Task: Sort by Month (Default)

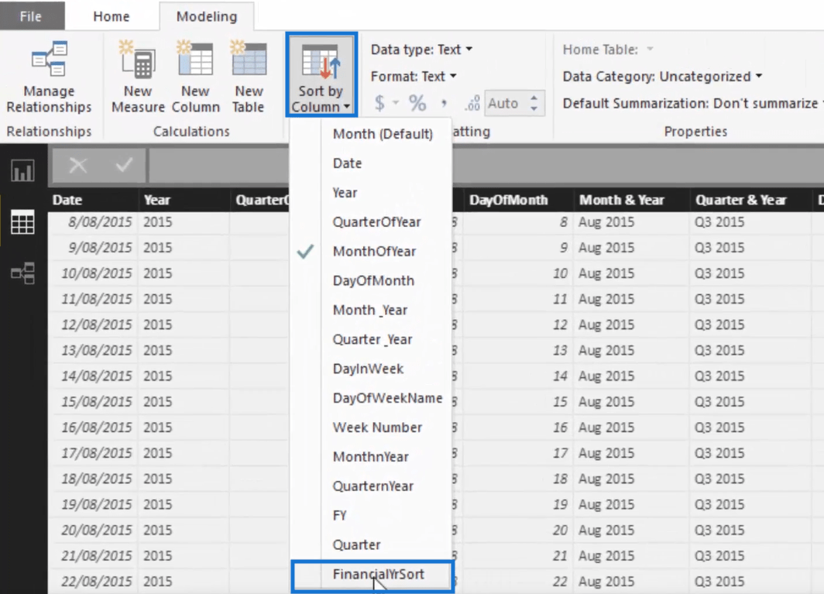Action: (x=383, y=134)
